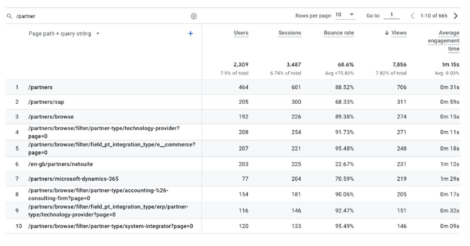Click engagement time 1m 29s cell
The width and height of the screenshot is (470, 246).
[x=450, y=179]
